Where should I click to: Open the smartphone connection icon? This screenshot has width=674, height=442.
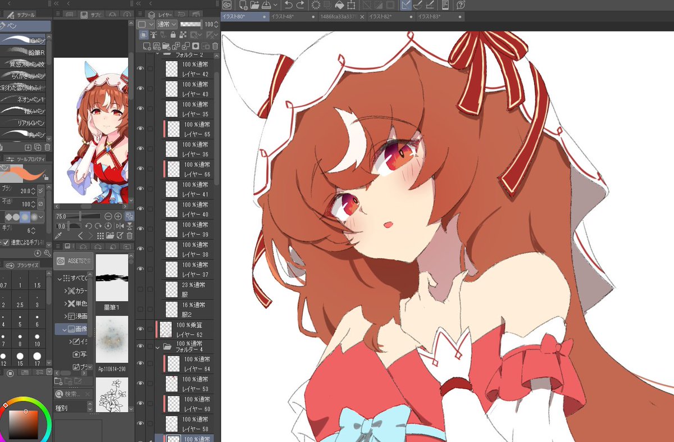[x=445, y=5]
